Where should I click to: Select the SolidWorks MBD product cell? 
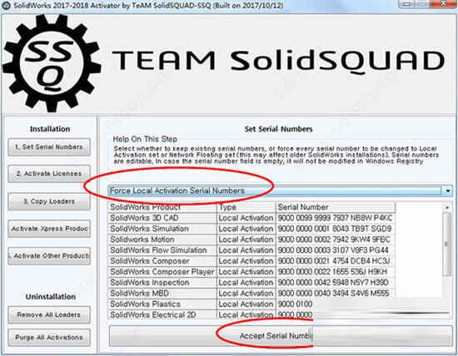point(162,294)
